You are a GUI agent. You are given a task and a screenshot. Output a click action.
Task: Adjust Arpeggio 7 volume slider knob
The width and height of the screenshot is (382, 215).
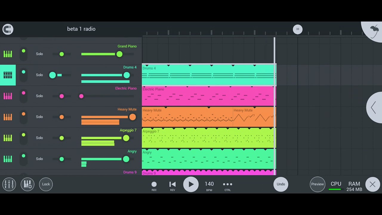[x=126, y=138]
